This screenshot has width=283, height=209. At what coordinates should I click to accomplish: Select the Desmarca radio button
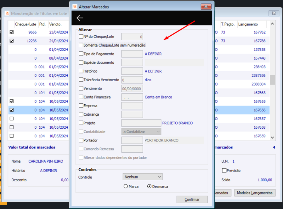tap(149, 186)
